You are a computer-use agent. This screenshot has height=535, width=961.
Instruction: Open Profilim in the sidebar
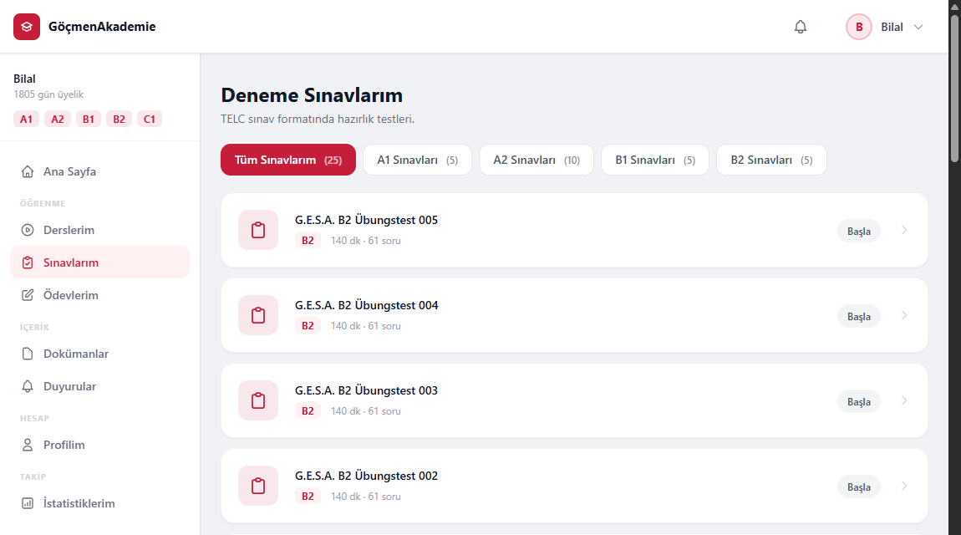(x=100, y=445)
